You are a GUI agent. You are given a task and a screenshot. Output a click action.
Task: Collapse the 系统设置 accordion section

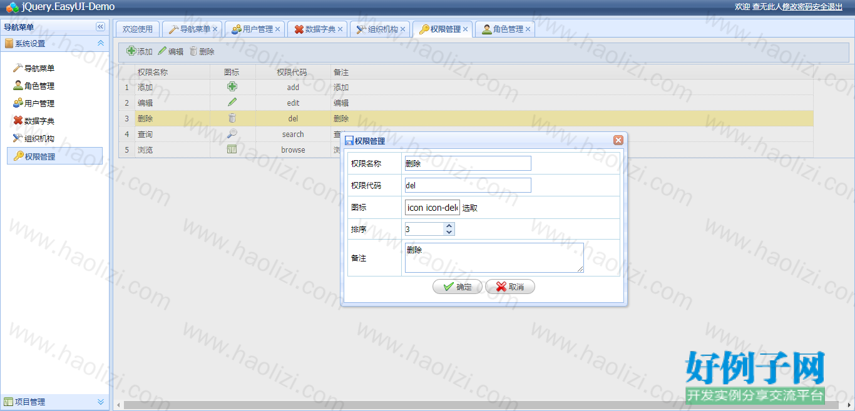[100, 44]
